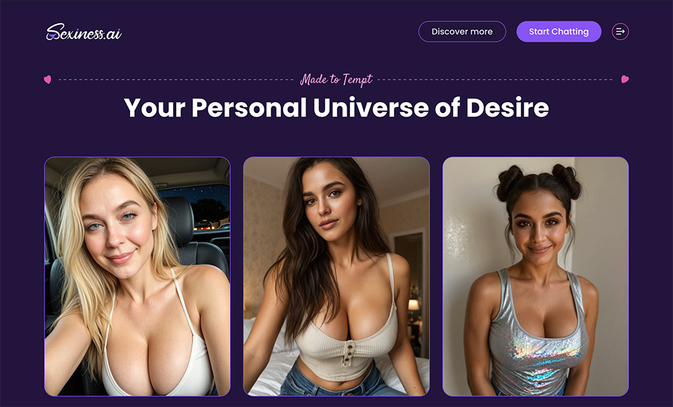The image size is (673, 407).
Task: Open the blonde woman in car card
Action: click(137, 276)
